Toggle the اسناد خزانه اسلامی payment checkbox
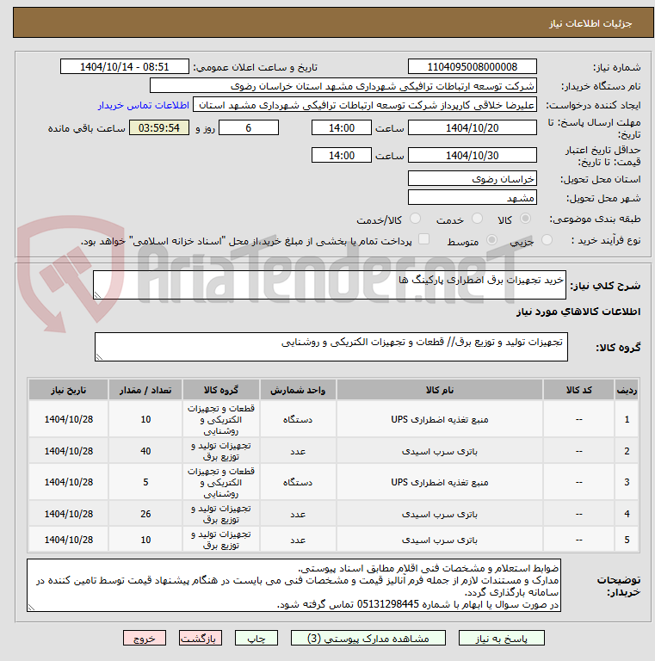 (423, 239)
